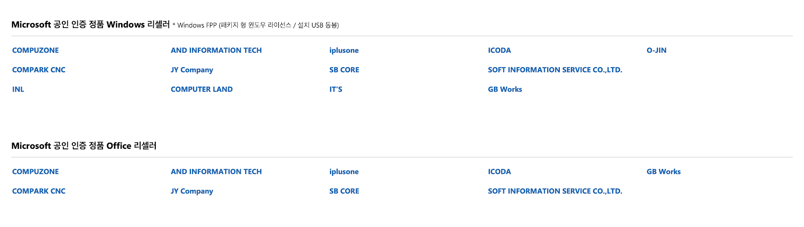Click the COMPUTER LAND reseller link
804x227 pixels.
pyautogui.click(x=202, y=89)
